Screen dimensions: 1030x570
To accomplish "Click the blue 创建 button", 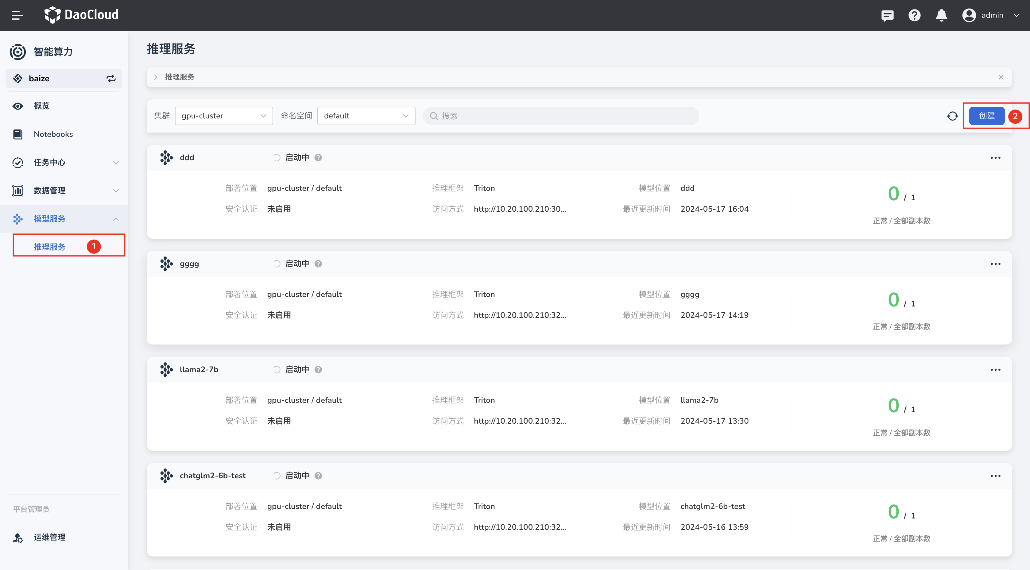I will coord(986,116).
